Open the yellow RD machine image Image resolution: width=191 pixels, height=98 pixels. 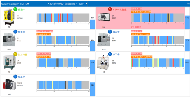9,17
